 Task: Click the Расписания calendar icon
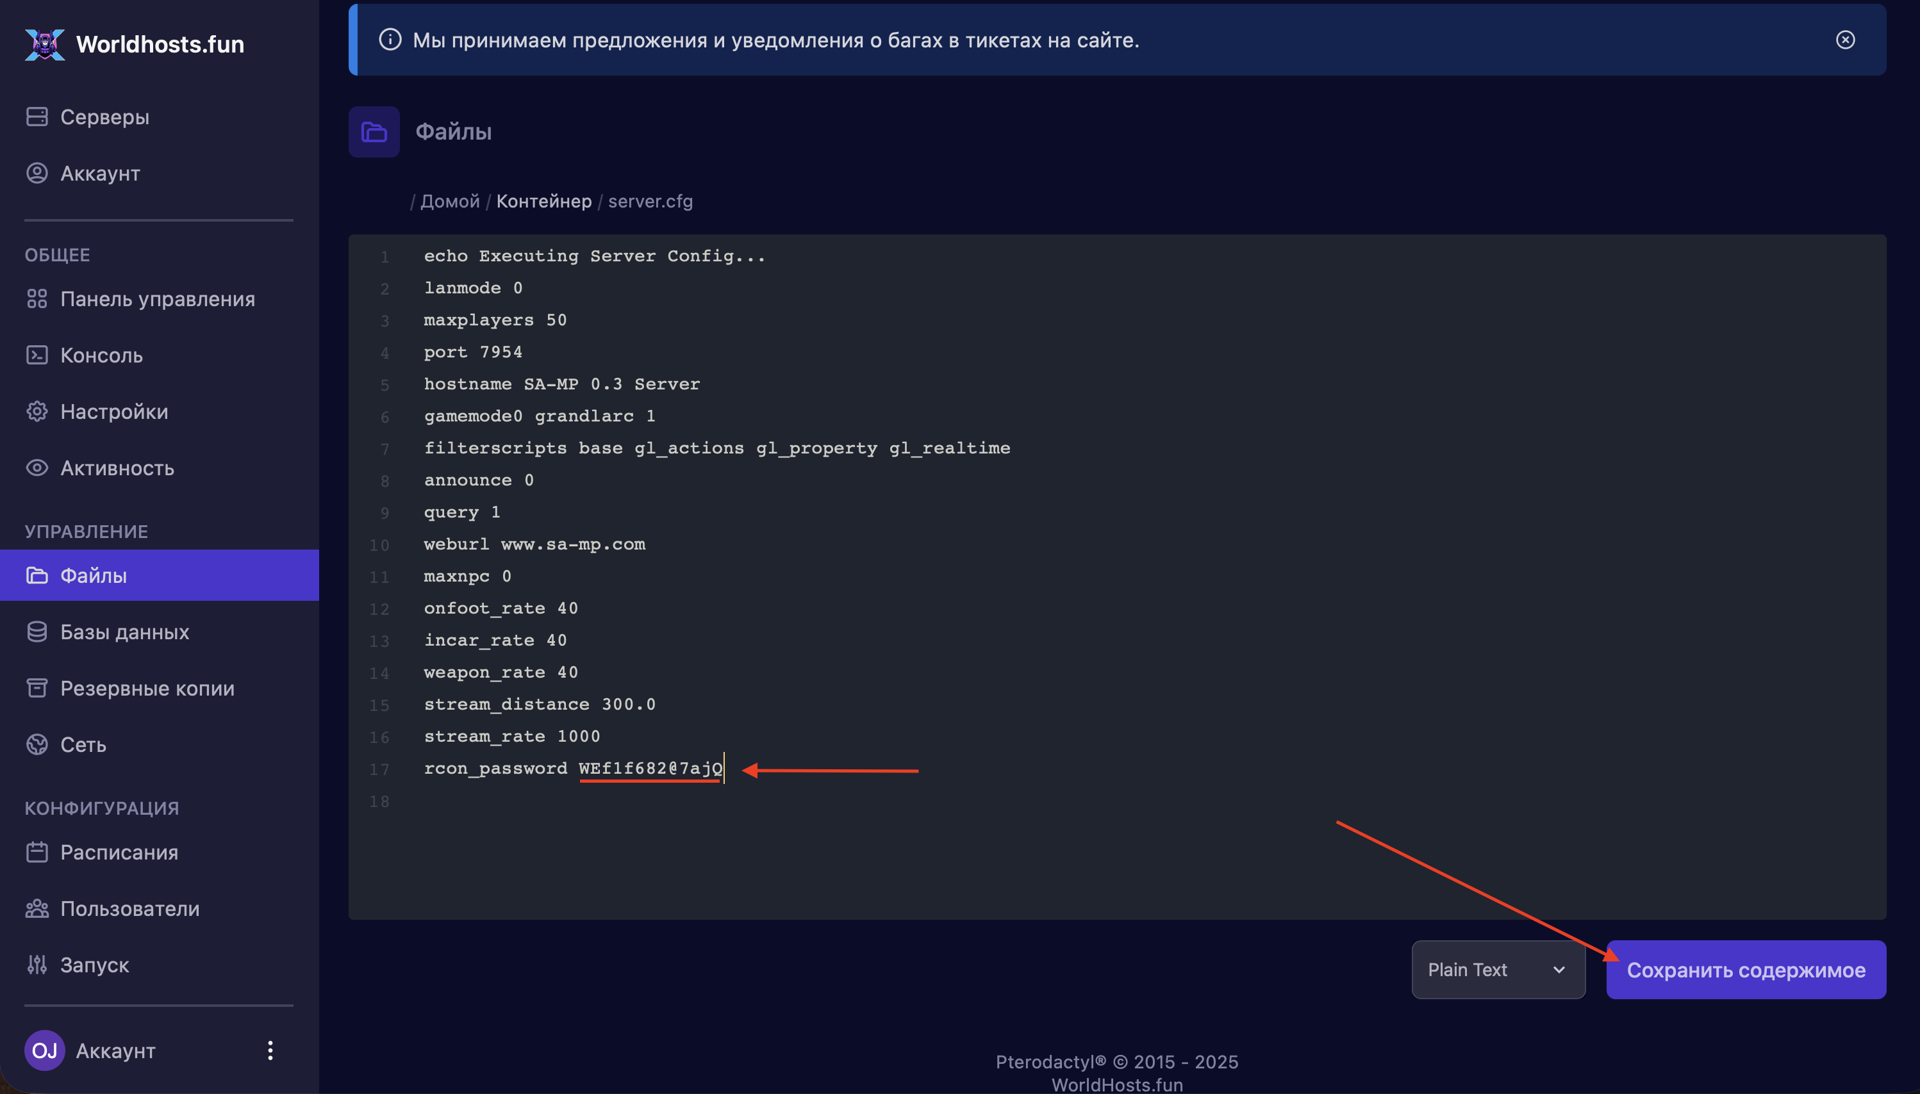[x=37, y=852]
